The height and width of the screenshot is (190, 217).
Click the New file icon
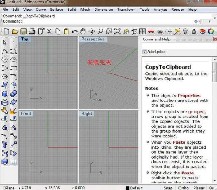(6, 31)
